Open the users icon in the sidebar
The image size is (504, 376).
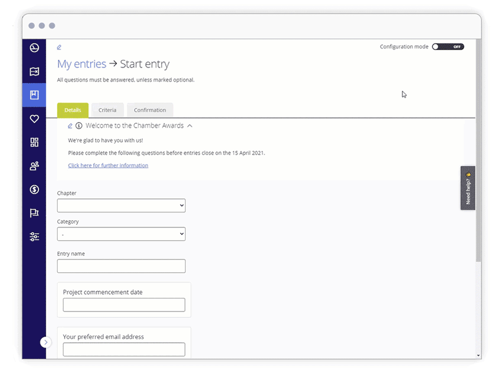pyautogui.click(x=35, y=166)
